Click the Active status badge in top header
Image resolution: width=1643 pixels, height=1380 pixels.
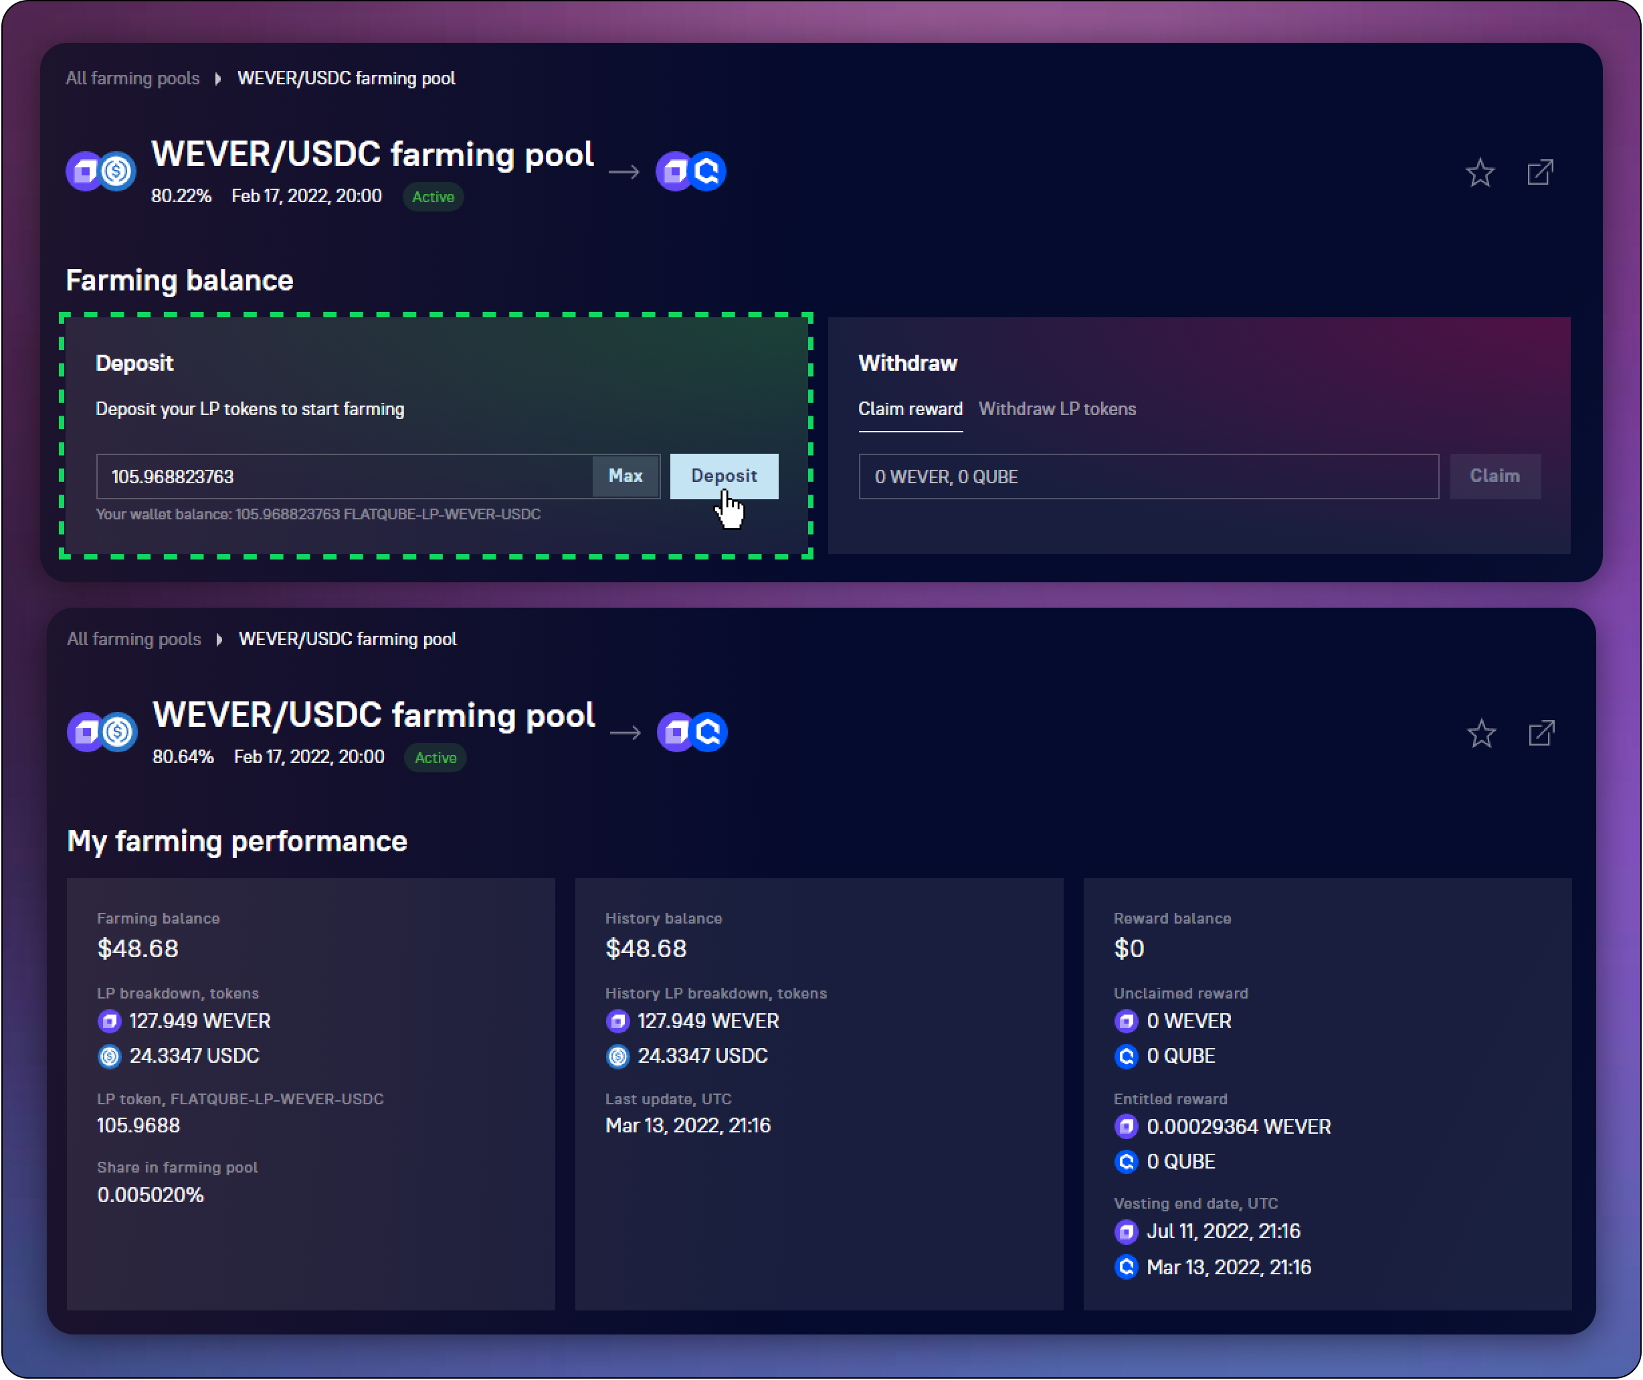coord(433,197)
